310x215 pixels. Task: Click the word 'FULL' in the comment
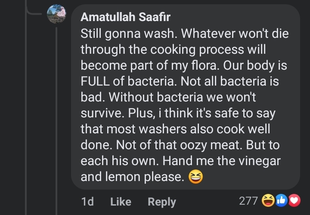pyautogui.click(x=95, y=81)
